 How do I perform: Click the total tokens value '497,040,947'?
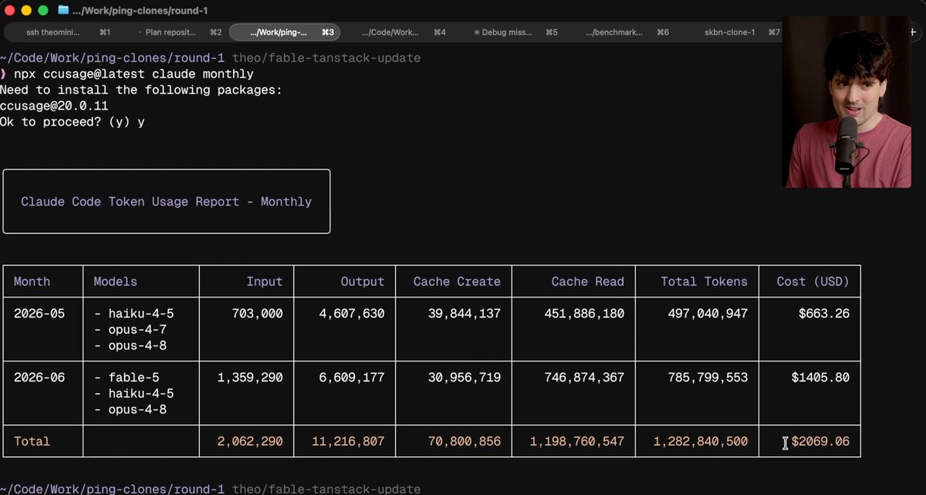[x=708, y=314]
